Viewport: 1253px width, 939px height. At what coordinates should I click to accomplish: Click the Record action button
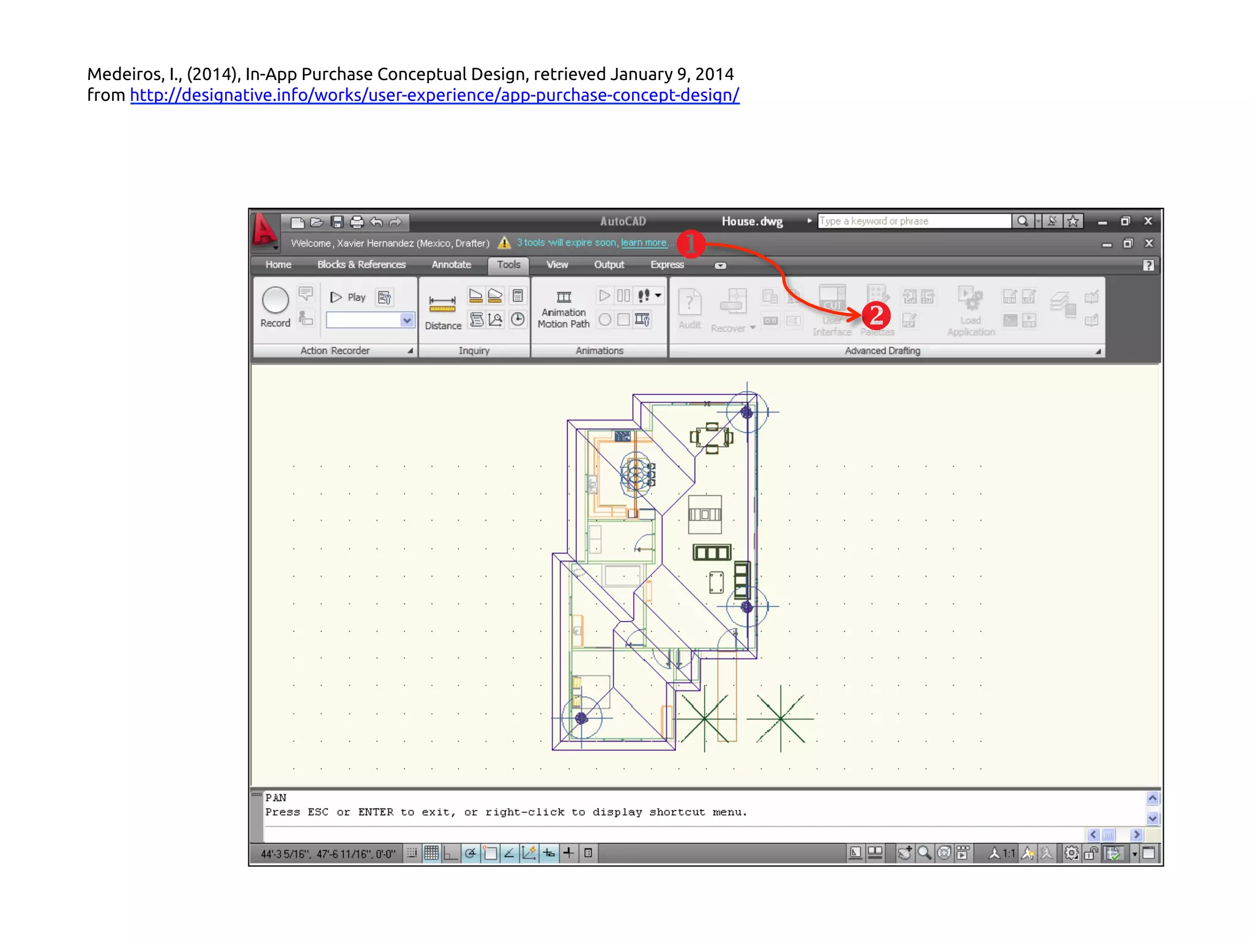(275, 300)
